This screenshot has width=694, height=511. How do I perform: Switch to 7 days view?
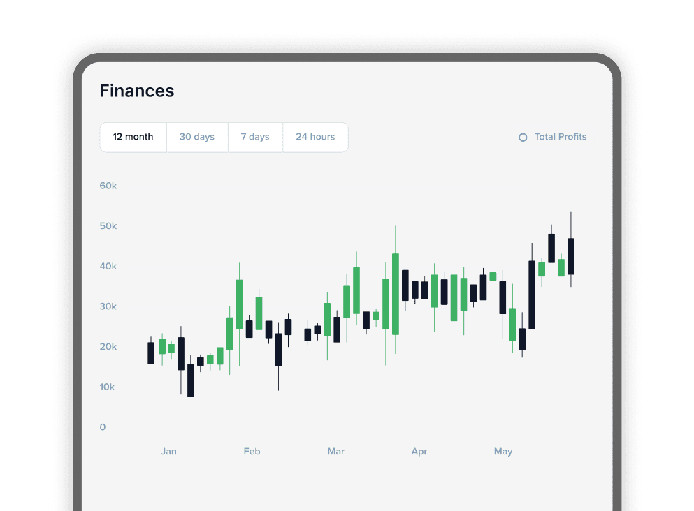coord(255,137)
